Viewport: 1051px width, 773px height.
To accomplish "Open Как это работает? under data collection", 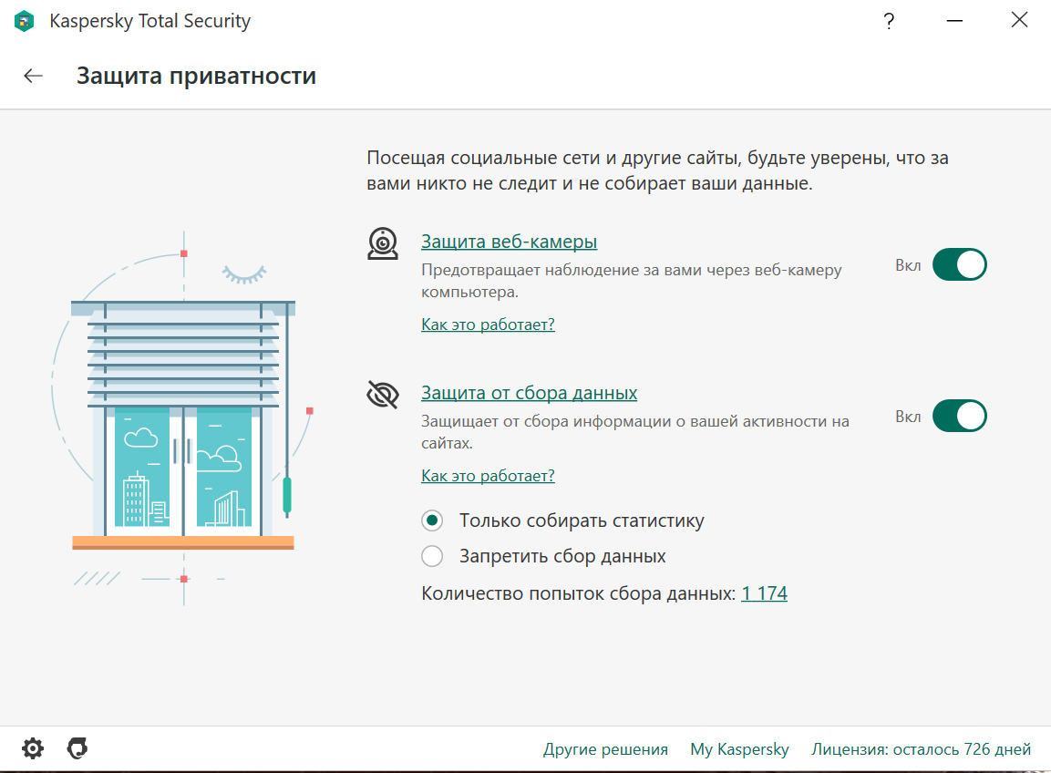I will [x=488, y=476].
